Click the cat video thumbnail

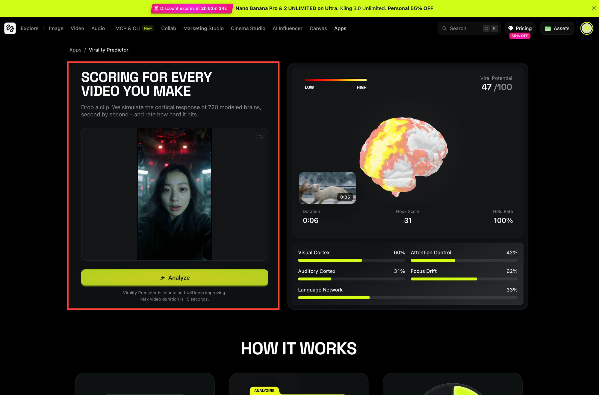coord(327,188)
